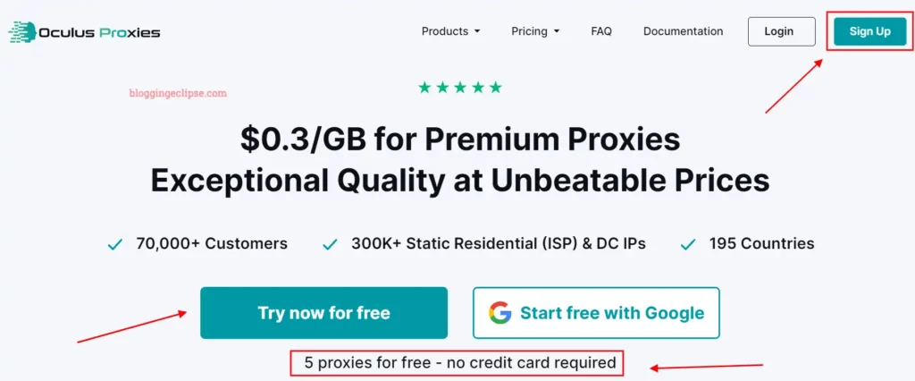Go to the FAQ page
Screen dimensions: 915x381
point(601,31)
